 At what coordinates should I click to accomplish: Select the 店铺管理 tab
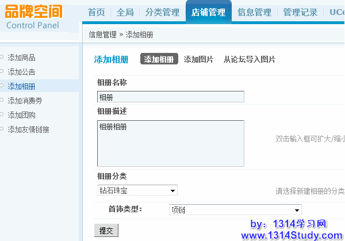point(208,12)
